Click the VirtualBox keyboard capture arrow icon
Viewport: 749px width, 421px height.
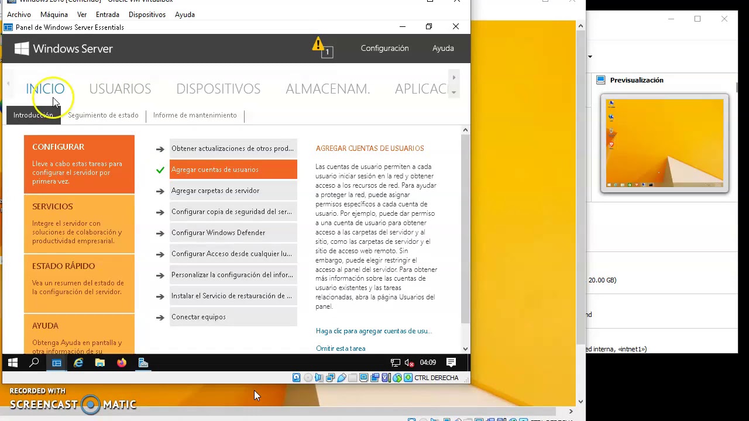coord(408,378)
